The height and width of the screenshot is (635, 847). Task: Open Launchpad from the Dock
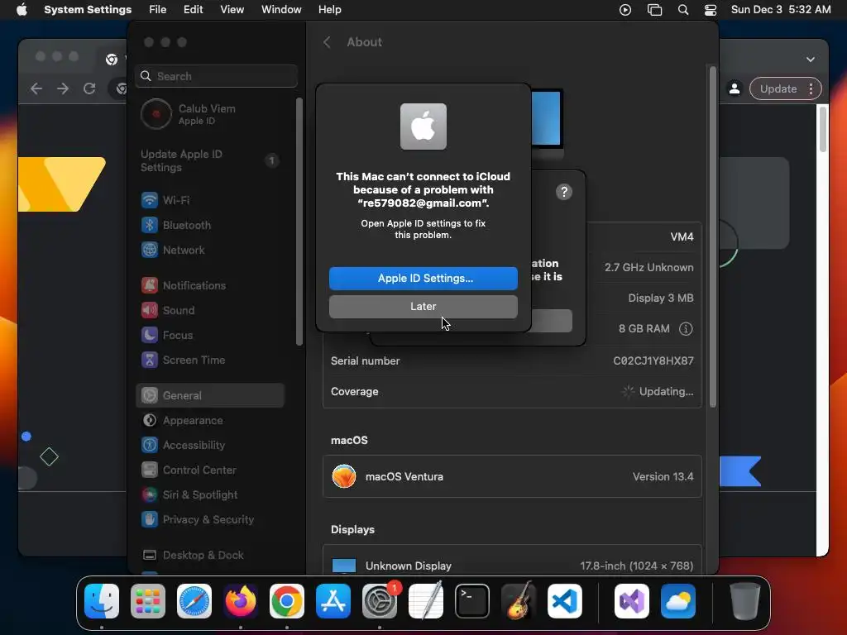148,601
